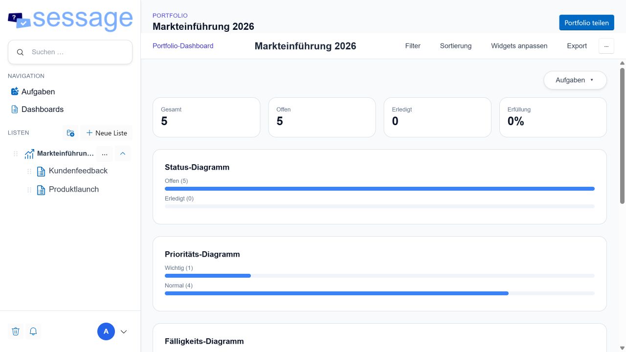Screen dimensions: 626x352
Task: Open the Kundenfeedback list
Action: point(78,171)
